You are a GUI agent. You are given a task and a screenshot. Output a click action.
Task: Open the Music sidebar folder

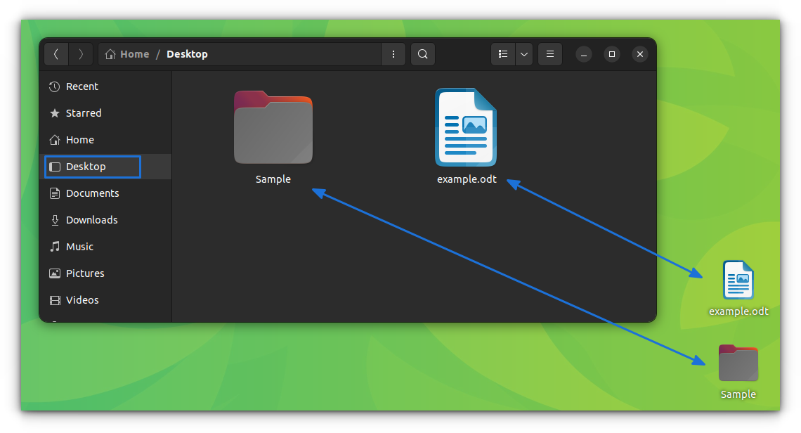(x=79, y=246)
